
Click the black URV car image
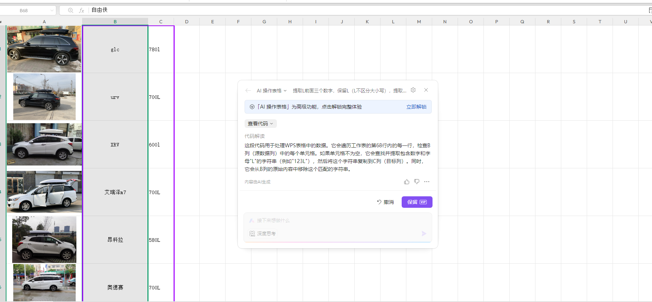tap(44, 97)
